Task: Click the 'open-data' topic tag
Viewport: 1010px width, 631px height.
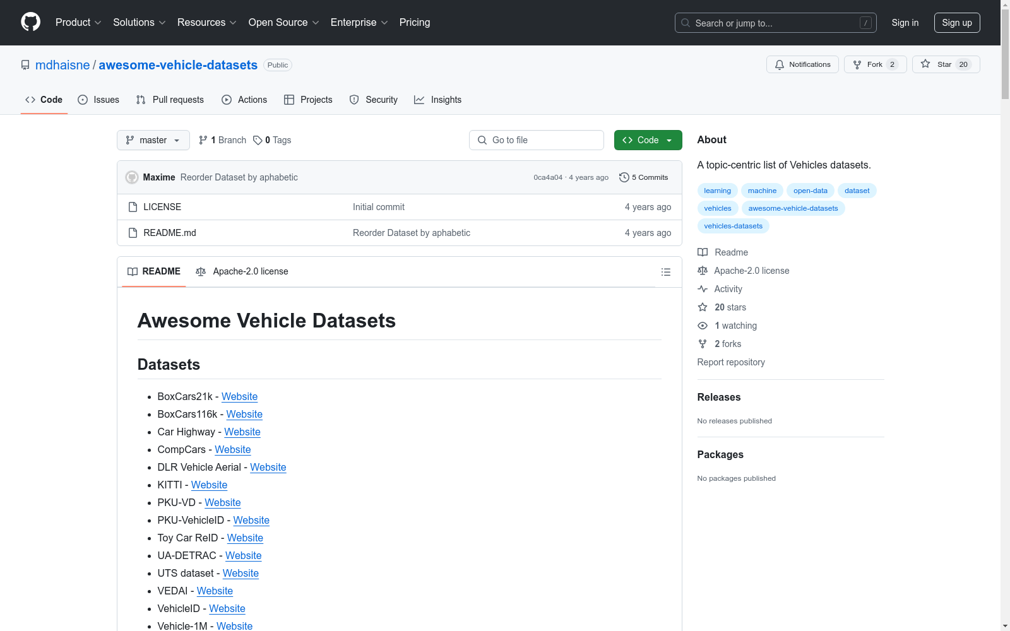Action: (x=811, y=191)
